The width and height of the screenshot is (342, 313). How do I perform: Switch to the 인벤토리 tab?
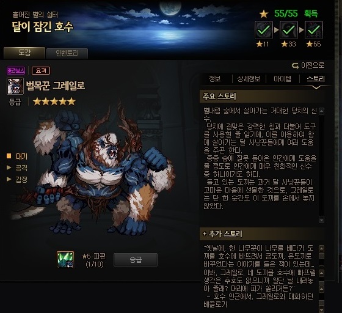point(67,53)
